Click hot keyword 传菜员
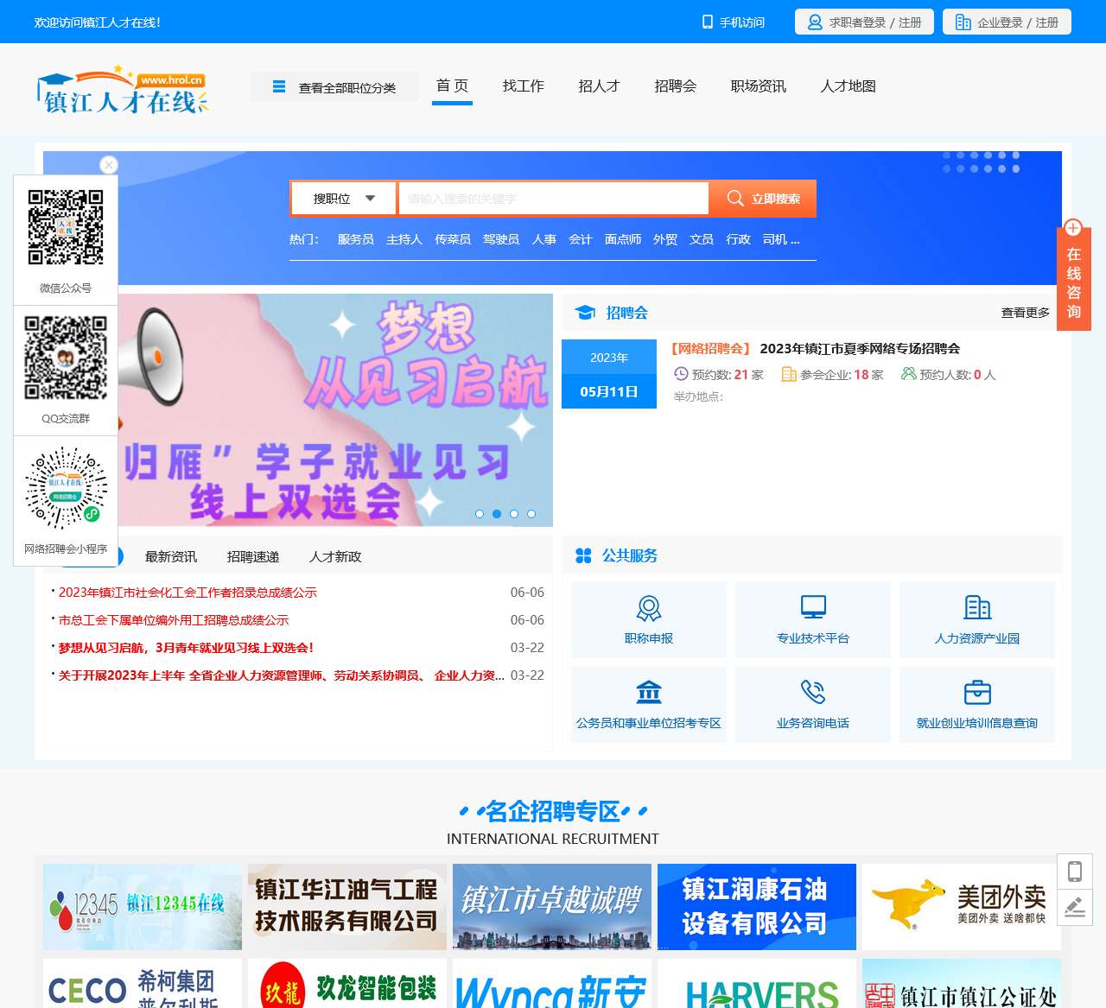This screenshot has height=1008, width=1106. pos(453,239)
